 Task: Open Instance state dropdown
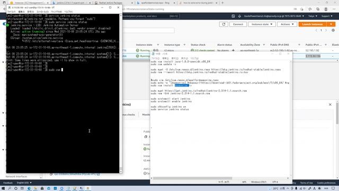point(262,24)
